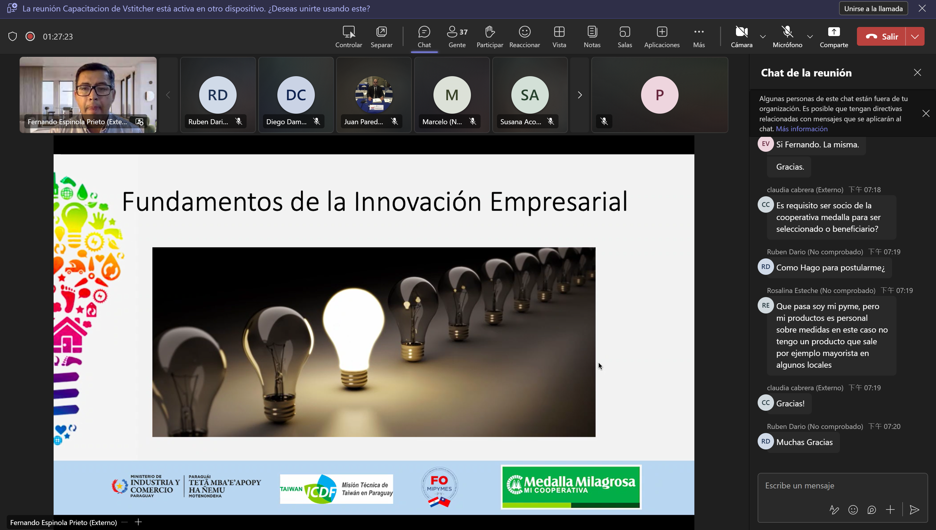The image size is (936, 530).
Task: Click Unirse a la llamada
Action: (873, 8)
